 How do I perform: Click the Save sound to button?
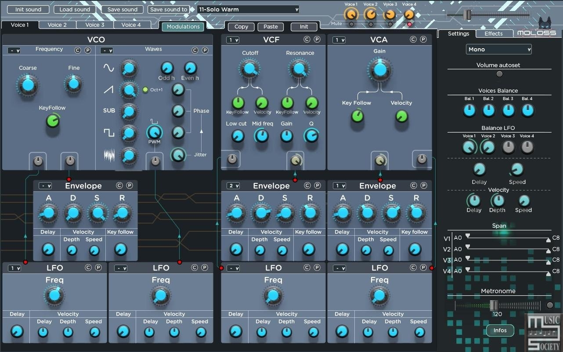point(169,9)
